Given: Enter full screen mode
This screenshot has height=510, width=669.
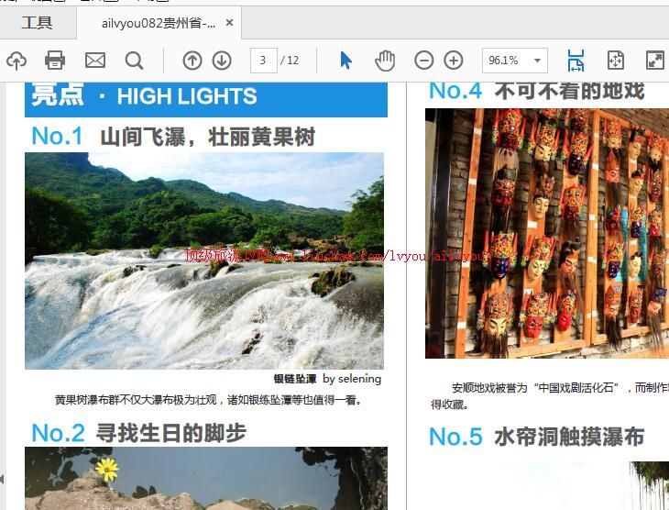Looking at the screenshot, I should point(654,61).
